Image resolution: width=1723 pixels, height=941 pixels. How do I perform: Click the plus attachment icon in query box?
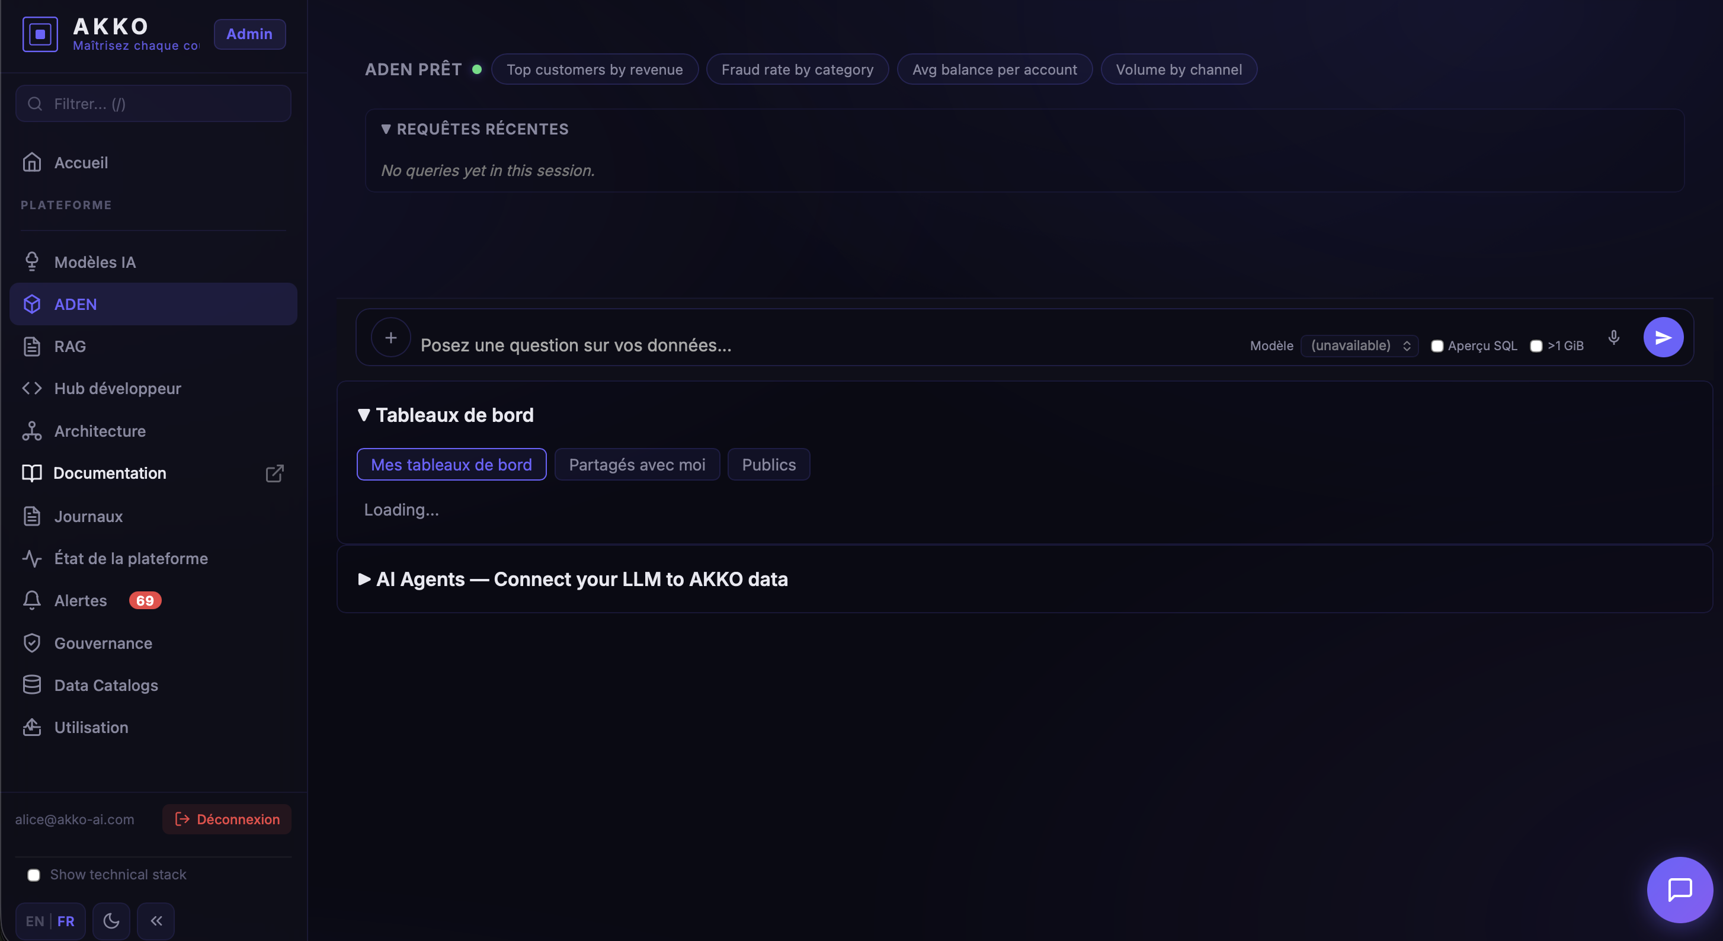pyautogui.click(x=390, y=338)
